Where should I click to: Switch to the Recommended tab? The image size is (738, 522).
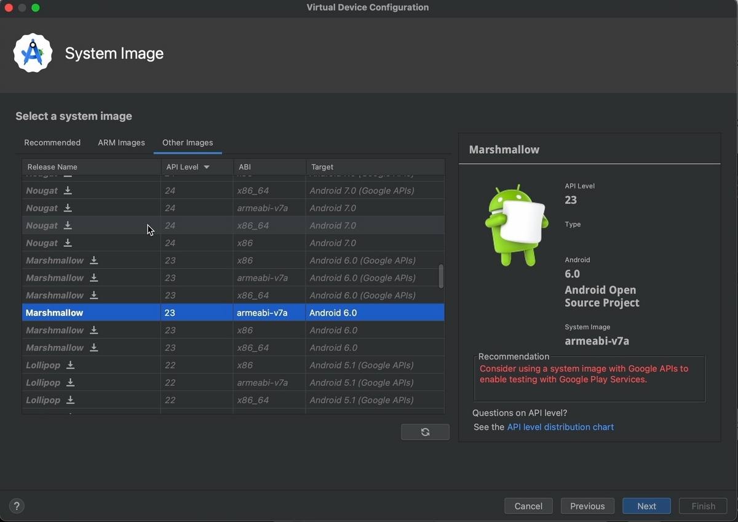point(52,143)
